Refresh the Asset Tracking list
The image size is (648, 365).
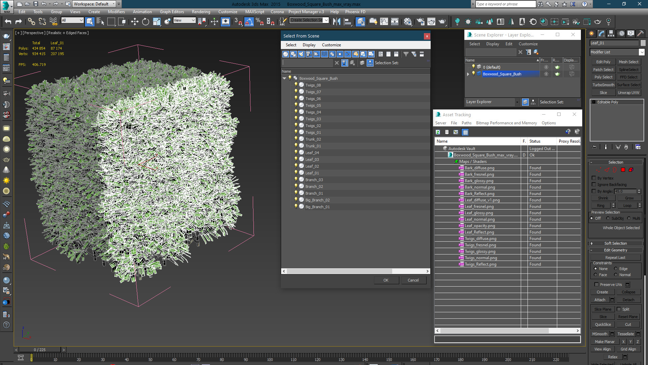(x=438, y=132)
